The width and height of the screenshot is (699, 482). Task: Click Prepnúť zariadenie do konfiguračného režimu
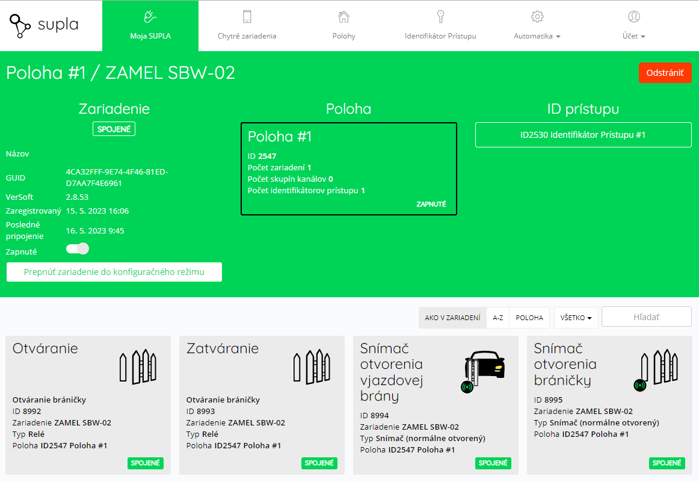[x=114, y=272]
